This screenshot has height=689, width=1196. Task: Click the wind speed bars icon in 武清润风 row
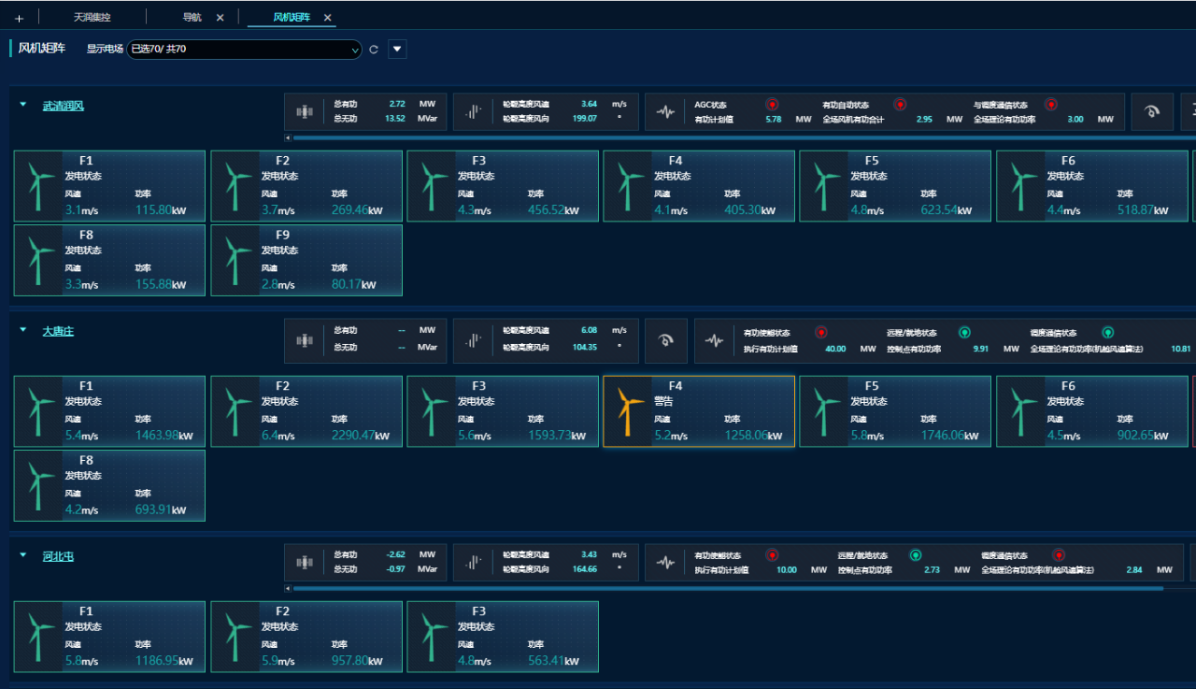click(474, 111)
